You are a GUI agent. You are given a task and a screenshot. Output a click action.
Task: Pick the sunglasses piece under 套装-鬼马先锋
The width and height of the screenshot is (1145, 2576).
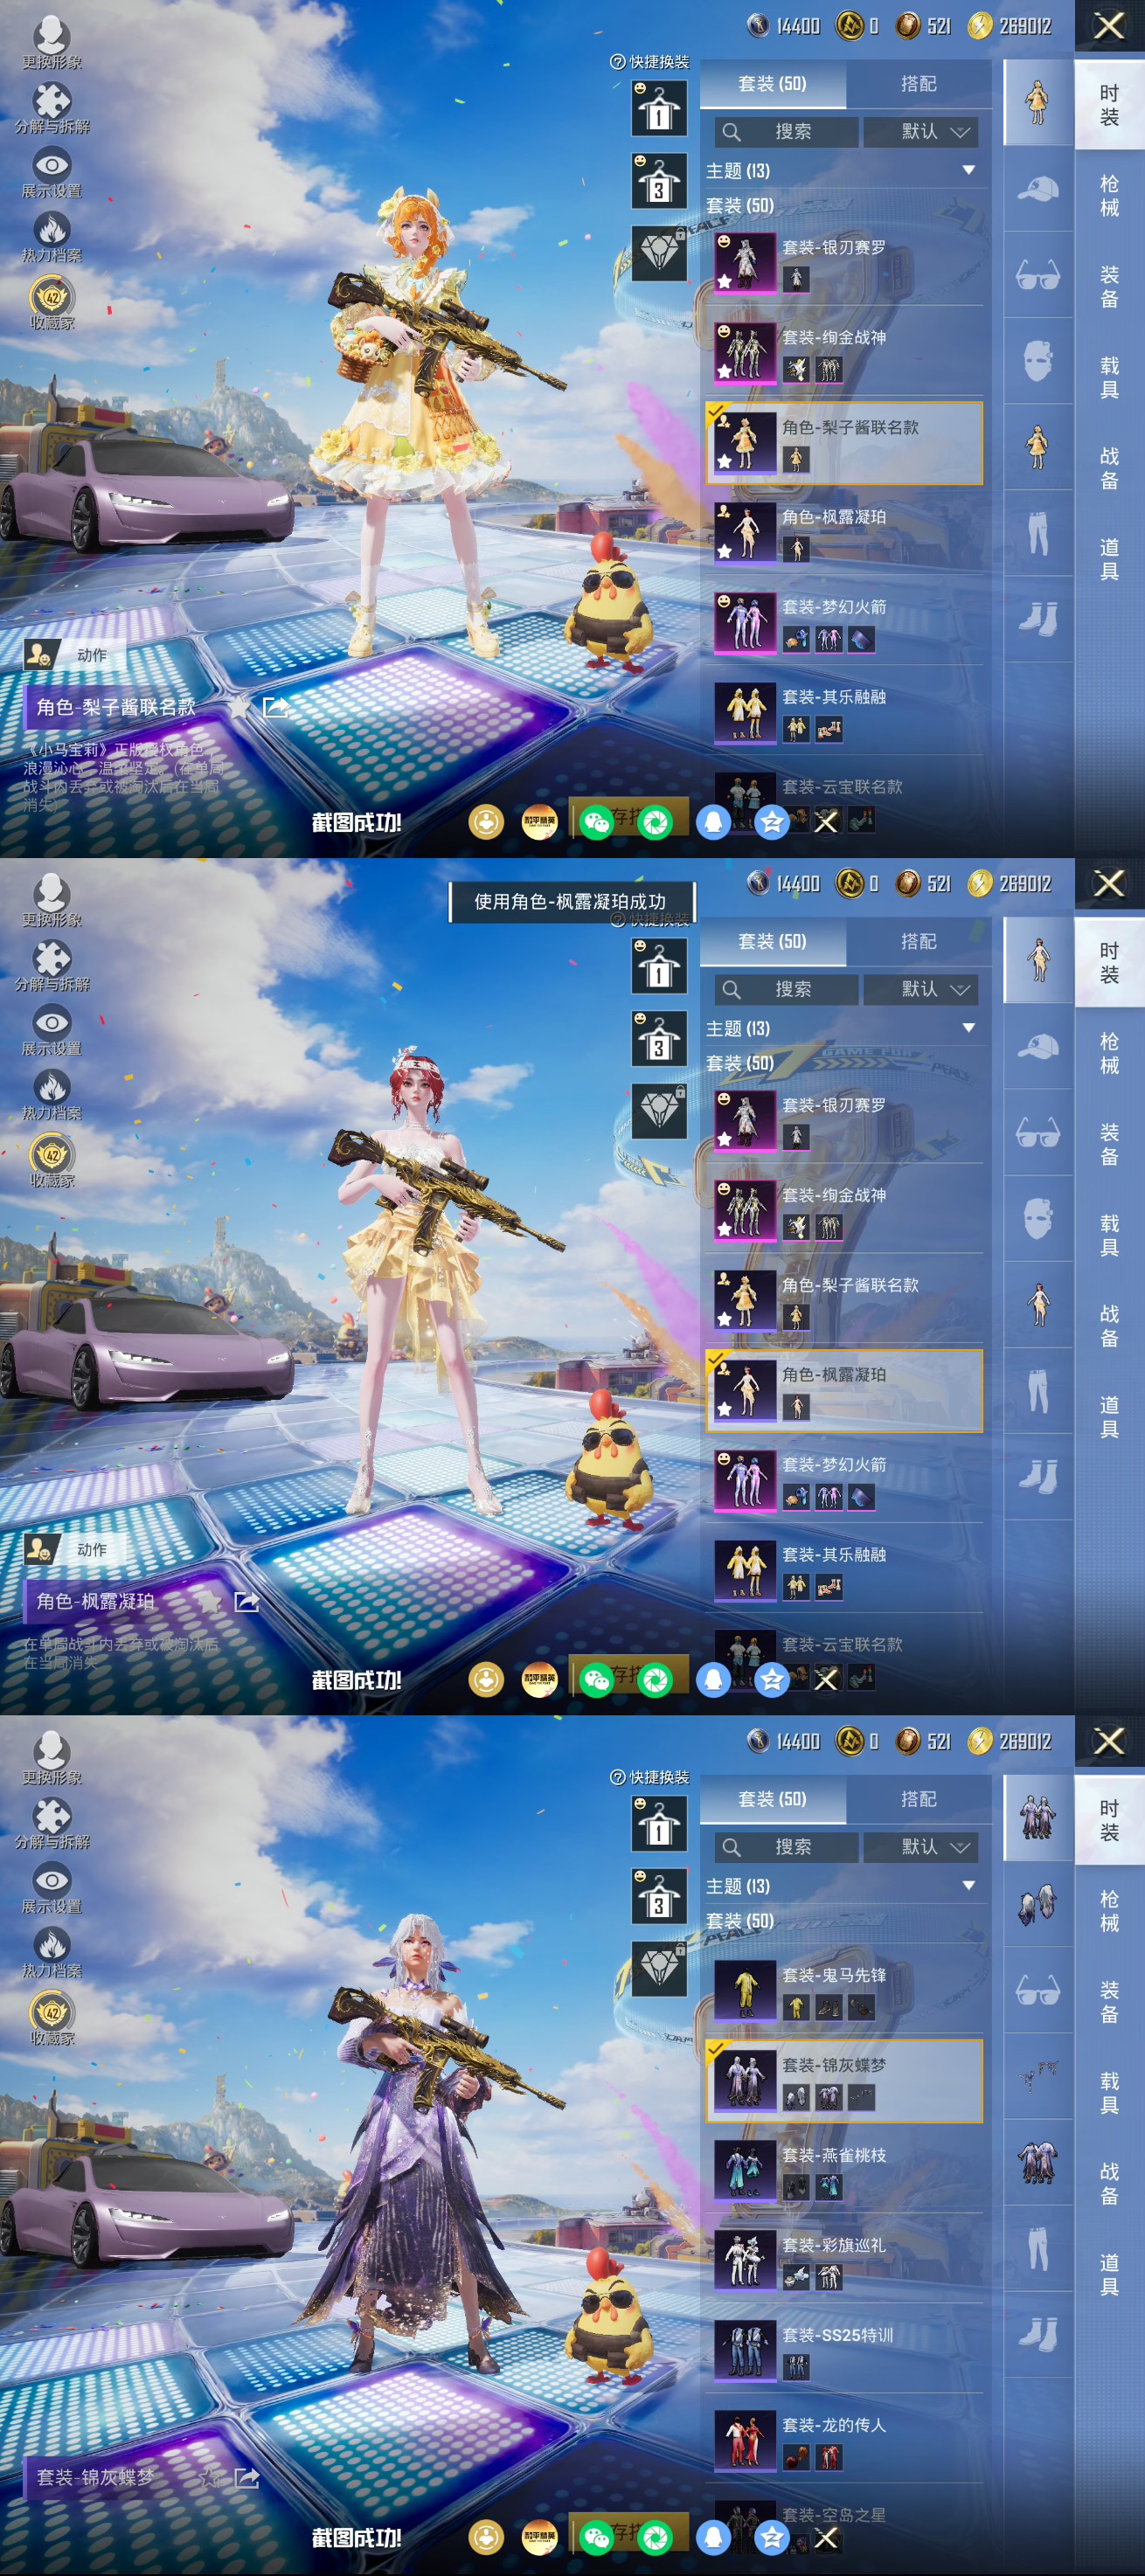(x=861, y=2007)
